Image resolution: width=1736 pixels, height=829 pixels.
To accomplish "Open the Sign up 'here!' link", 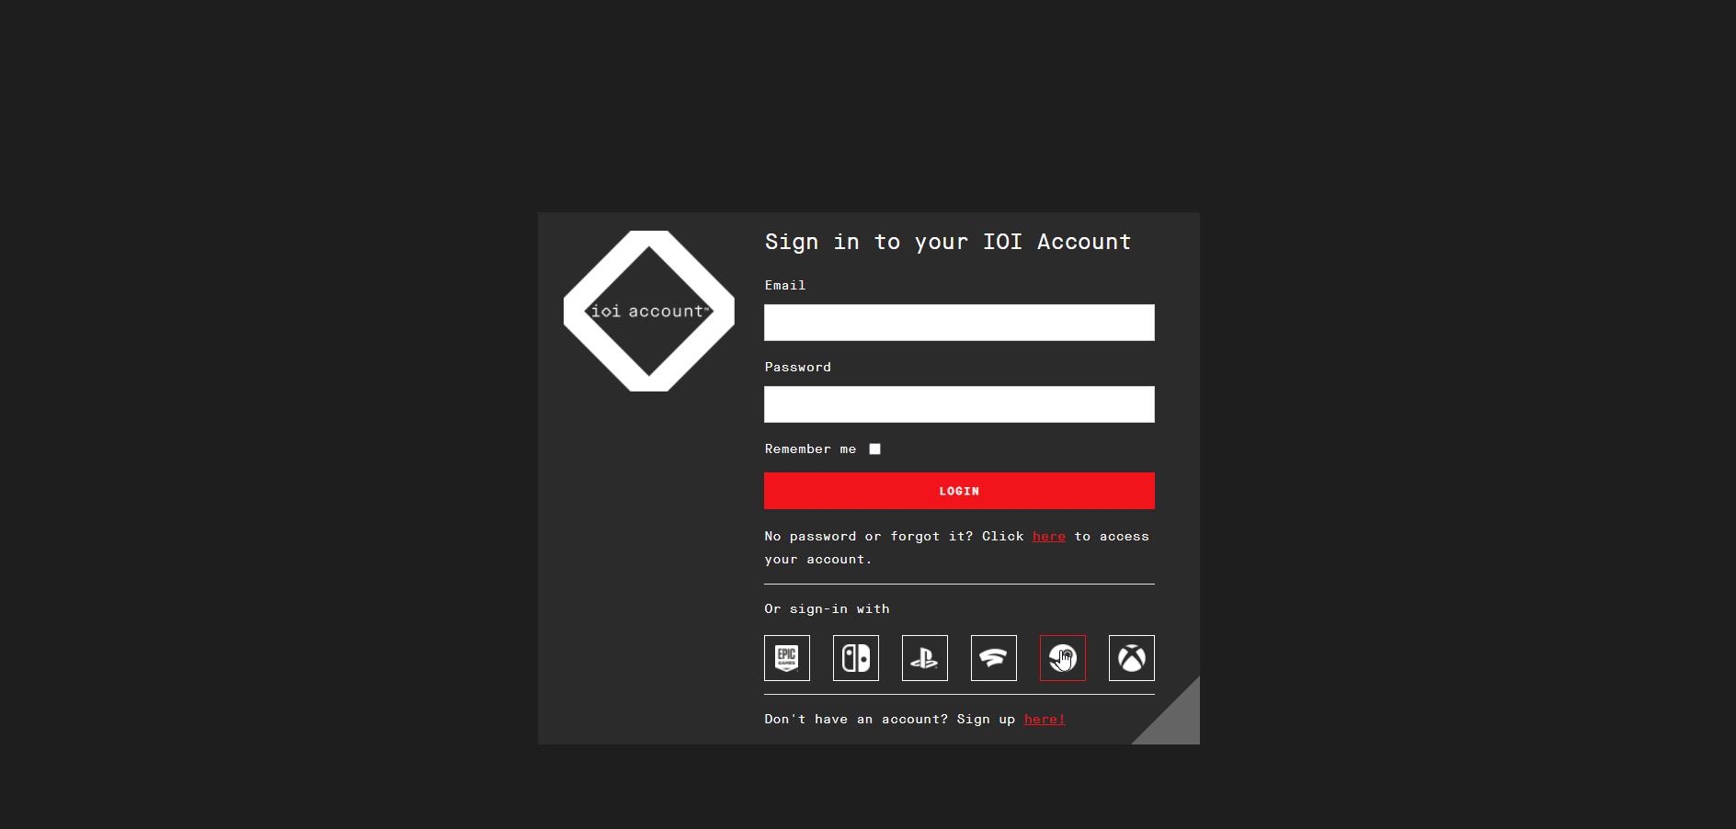I will pyautogui.click(x=1045, y=719).
